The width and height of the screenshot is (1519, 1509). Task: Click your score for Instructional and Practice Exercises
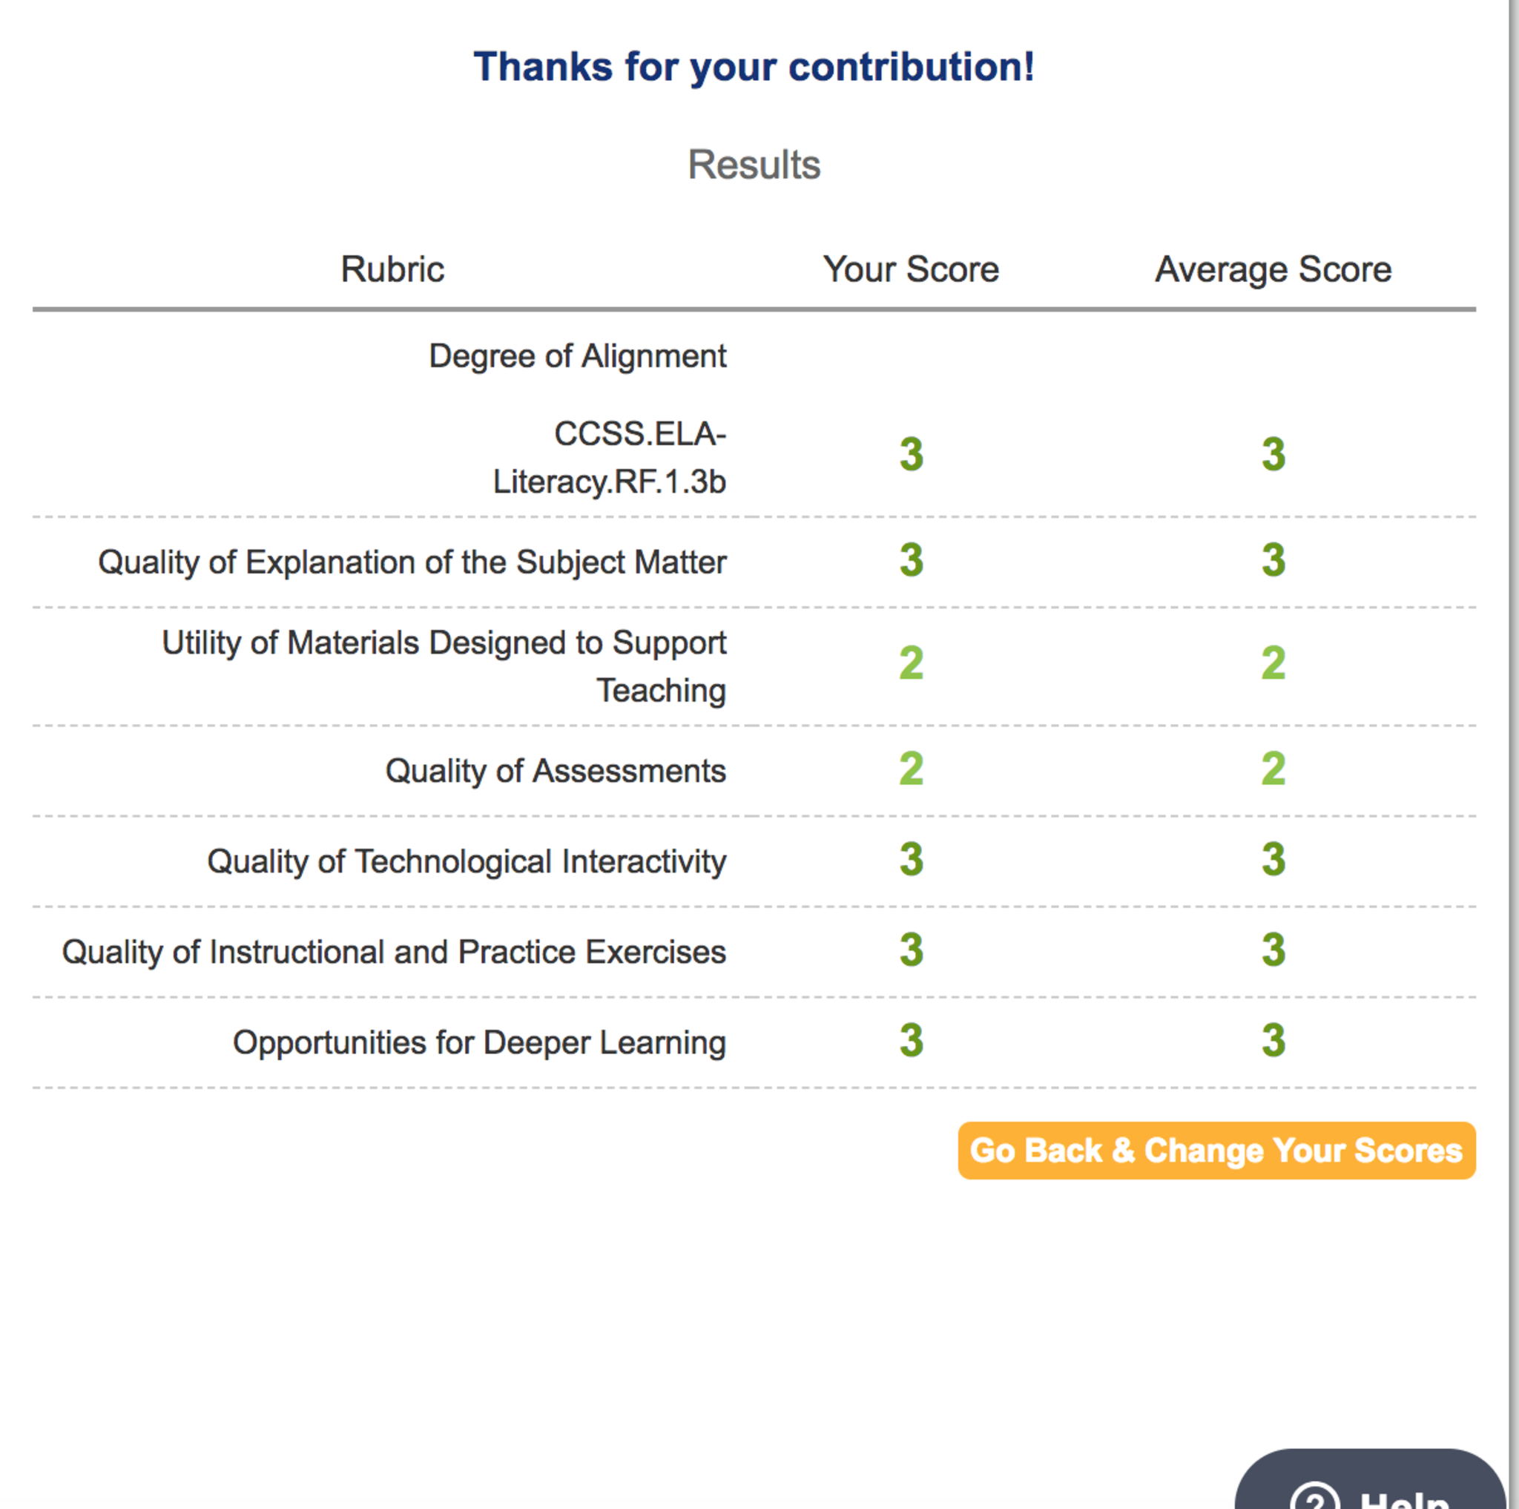click(x=912, y=950)
